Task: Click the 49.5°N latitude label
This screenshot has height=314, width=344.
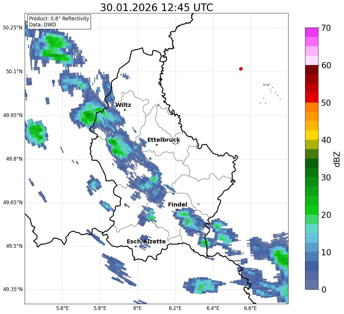Action: [14, 246]
